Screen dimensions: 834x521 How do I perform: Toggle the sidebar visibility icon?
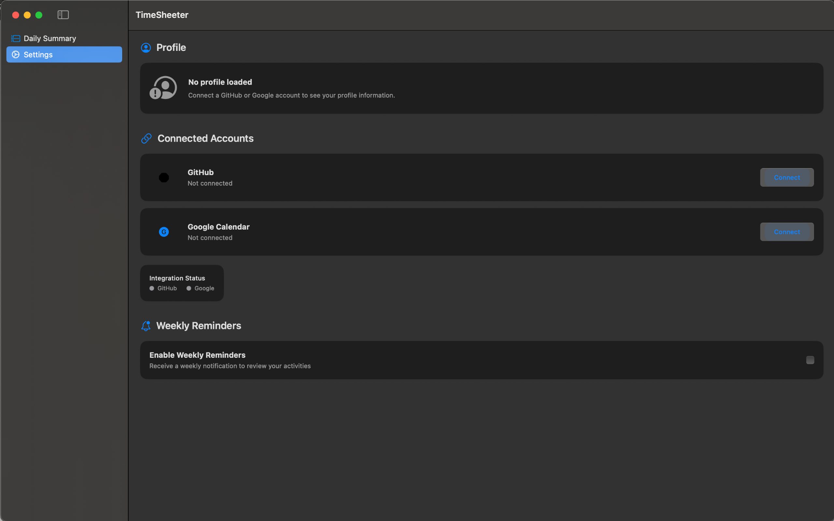pos(63,15)
